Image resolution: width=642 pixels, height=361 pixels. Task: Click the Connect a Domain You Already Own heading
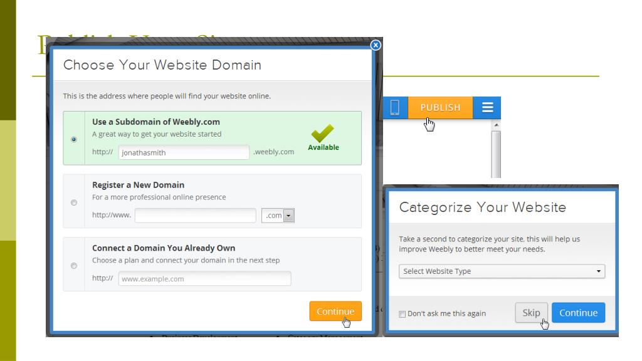(164, 248)
